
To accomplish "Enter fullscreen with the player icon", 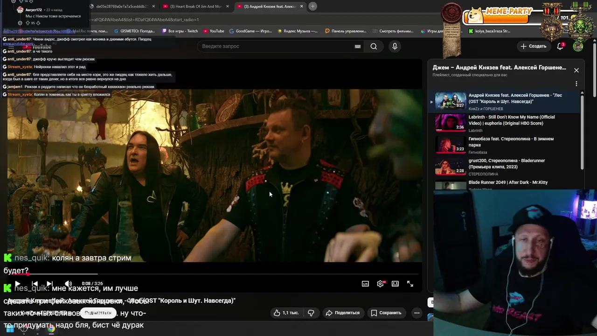I will (410, 284).
